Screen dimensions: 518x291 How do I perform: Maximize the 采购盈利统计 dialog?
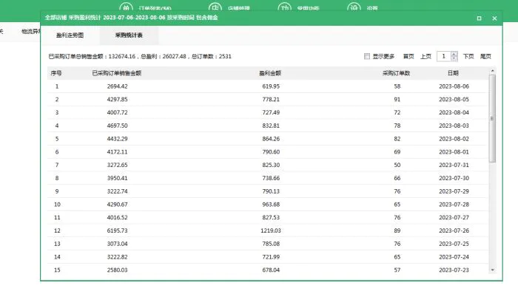(x=479, y=18)
